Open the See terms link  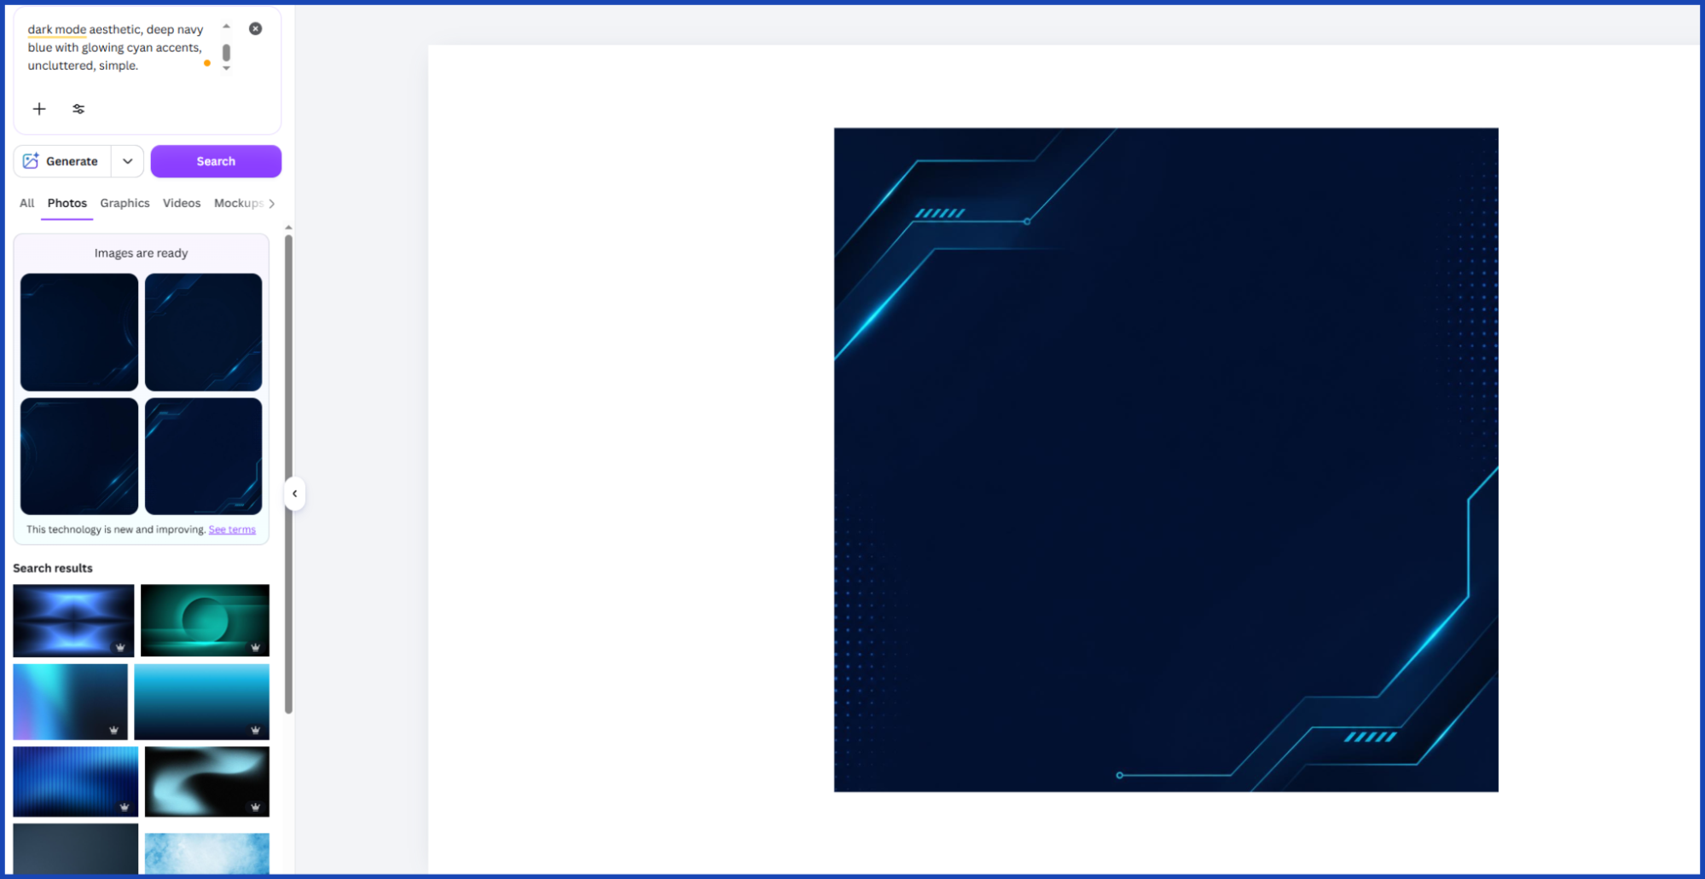coord(232,529)
